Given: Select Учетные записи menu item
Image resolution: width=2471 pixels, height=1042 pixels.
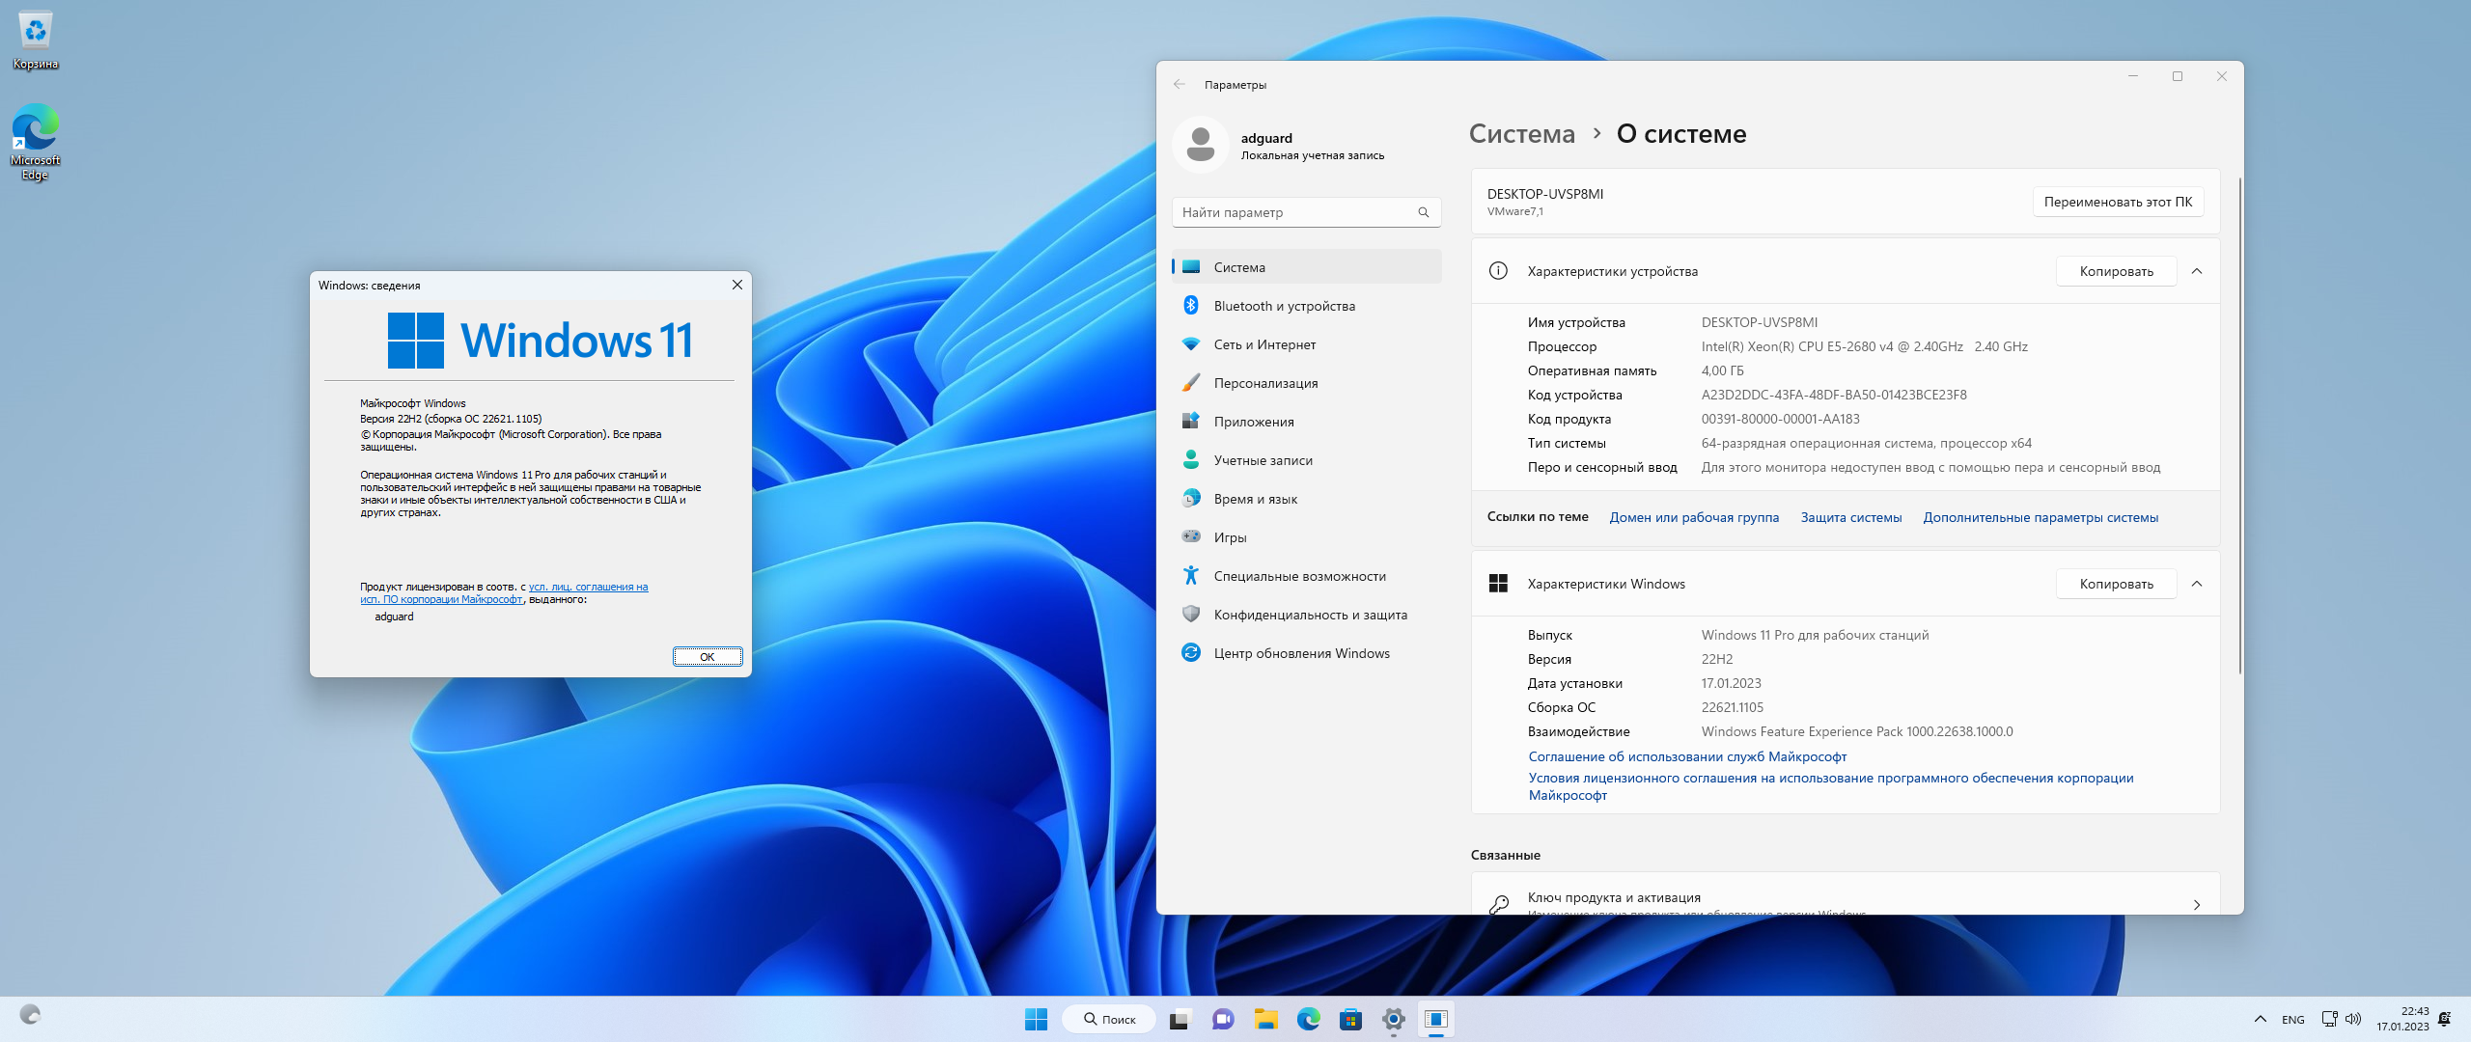Looking at the screenshot, I should pyautogui.click(x=1263, y=460).
